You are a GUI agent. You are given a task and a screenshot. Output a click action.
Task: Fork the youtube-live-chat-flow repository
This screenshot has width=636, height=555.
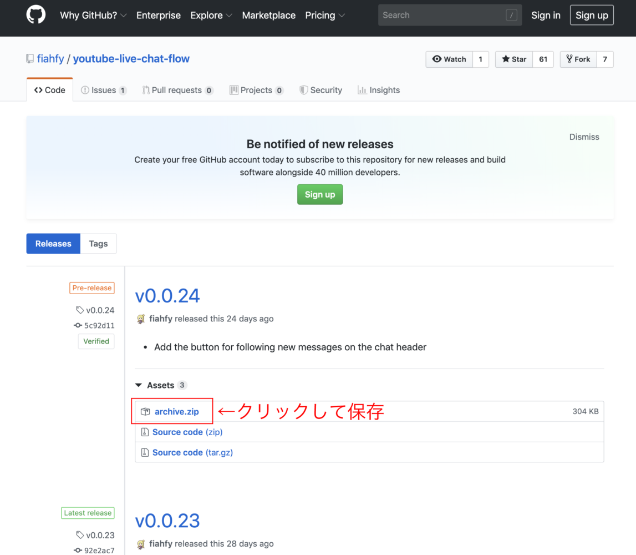pyautogui.click(x=578, y=59)
